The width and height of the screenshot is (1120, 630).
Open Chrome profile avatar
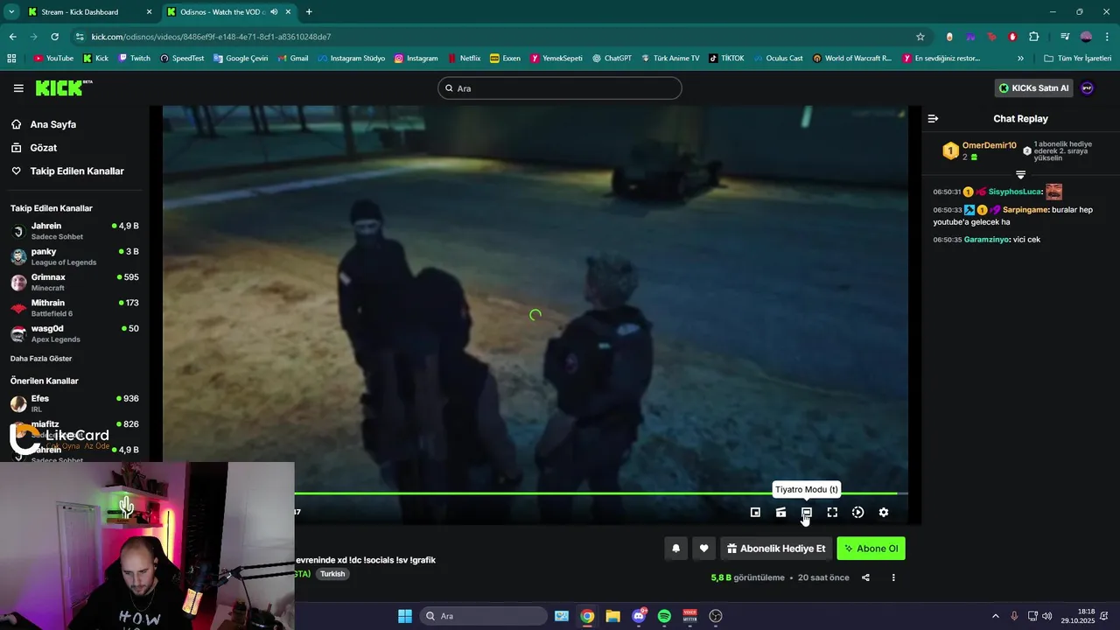(x=1086, y=37)
